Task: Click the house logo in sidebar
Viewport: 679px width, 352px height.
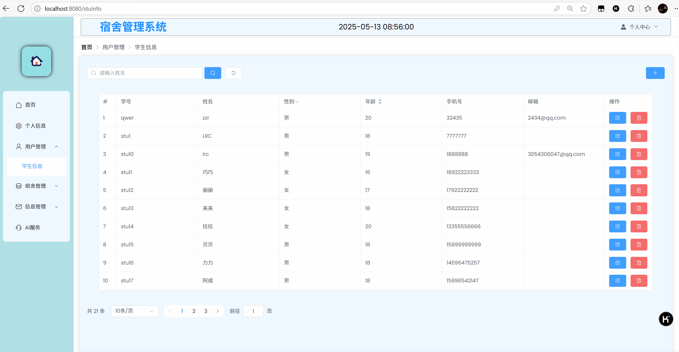Action: (36, 61)
